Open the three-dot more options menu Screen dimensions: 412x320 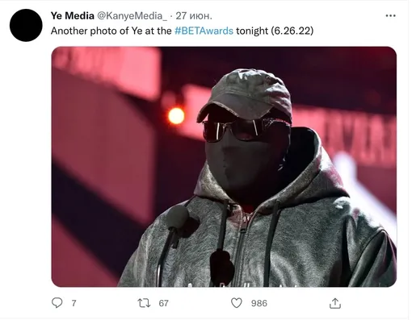[390, 16]
